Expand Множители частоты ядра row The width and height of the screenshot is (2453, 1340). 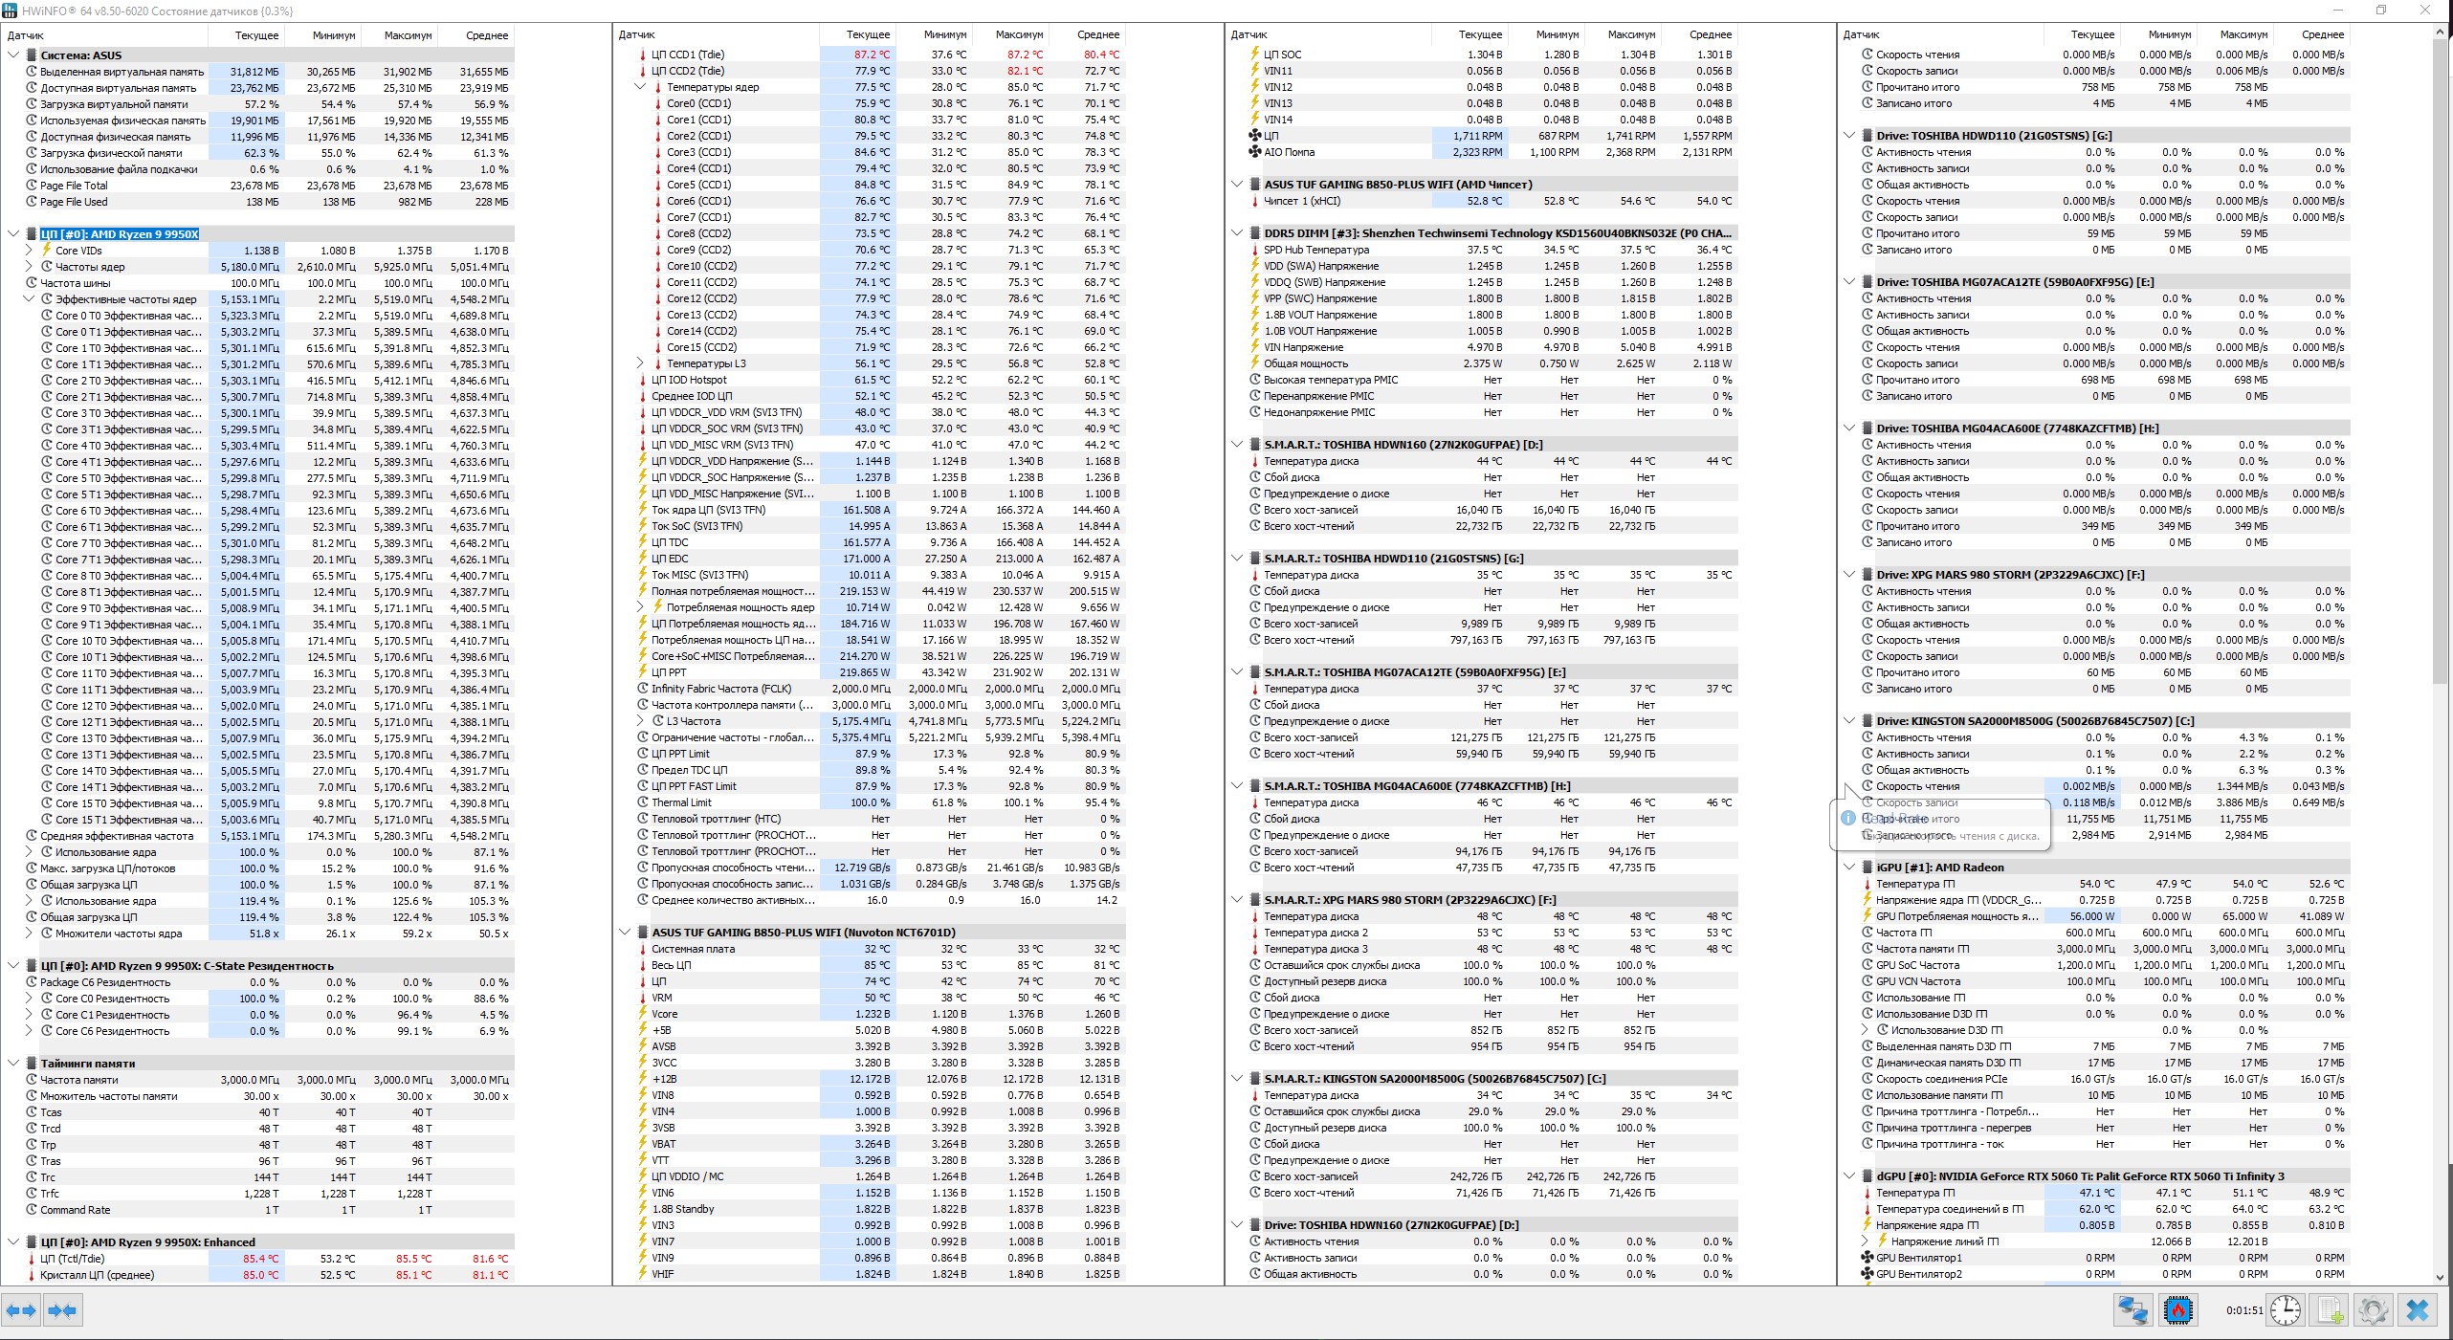click(29, 934)
